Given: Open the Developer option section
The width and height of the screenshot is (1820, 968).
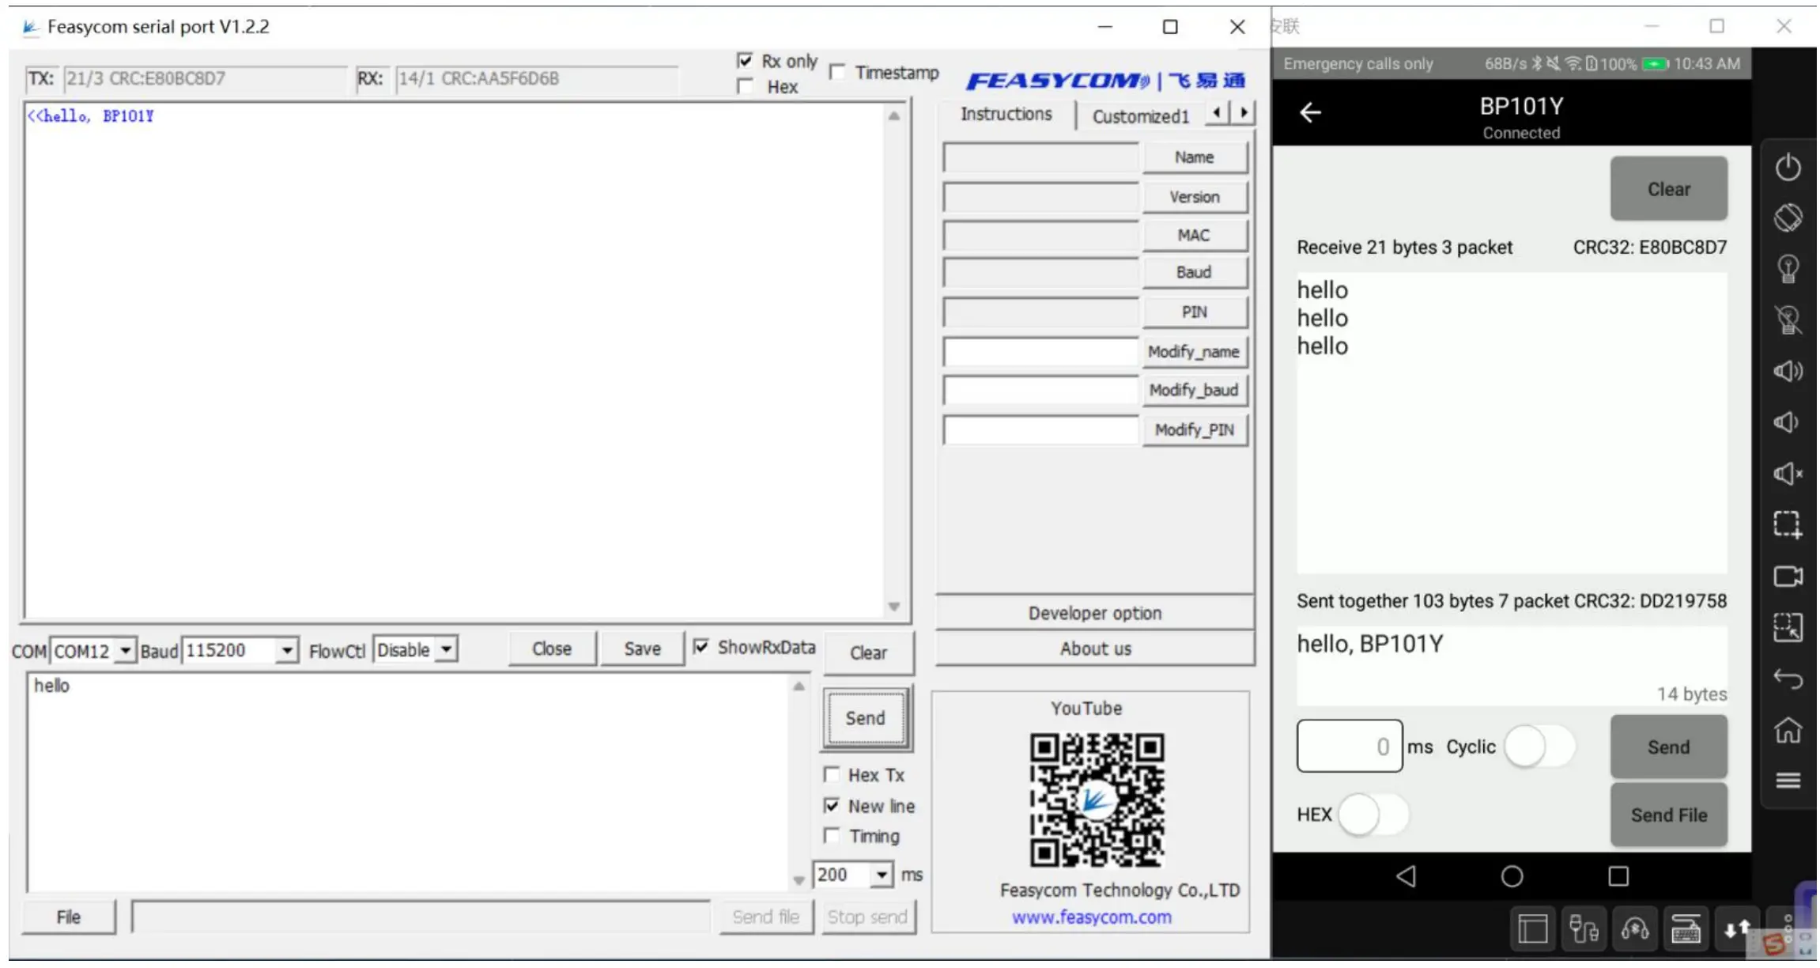Looking at the screenshot, I should [1094, 613].
